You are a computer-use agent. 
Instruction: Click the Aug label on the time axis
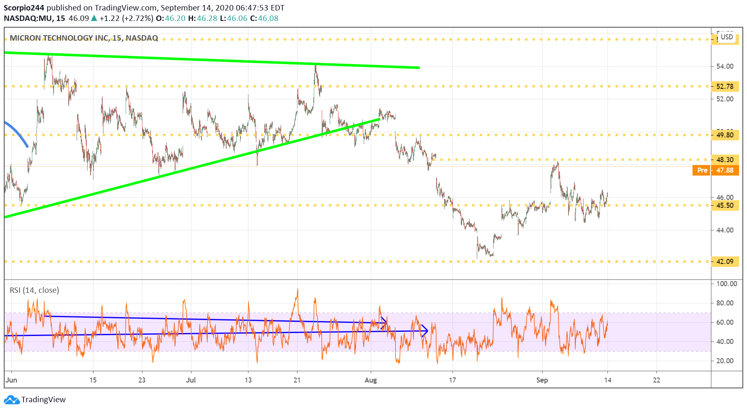371,380
